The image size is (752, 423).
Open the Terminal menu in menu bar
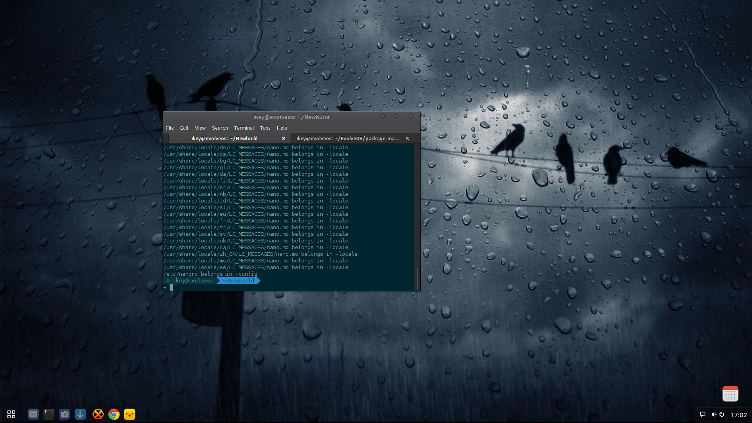pos(244,128)
